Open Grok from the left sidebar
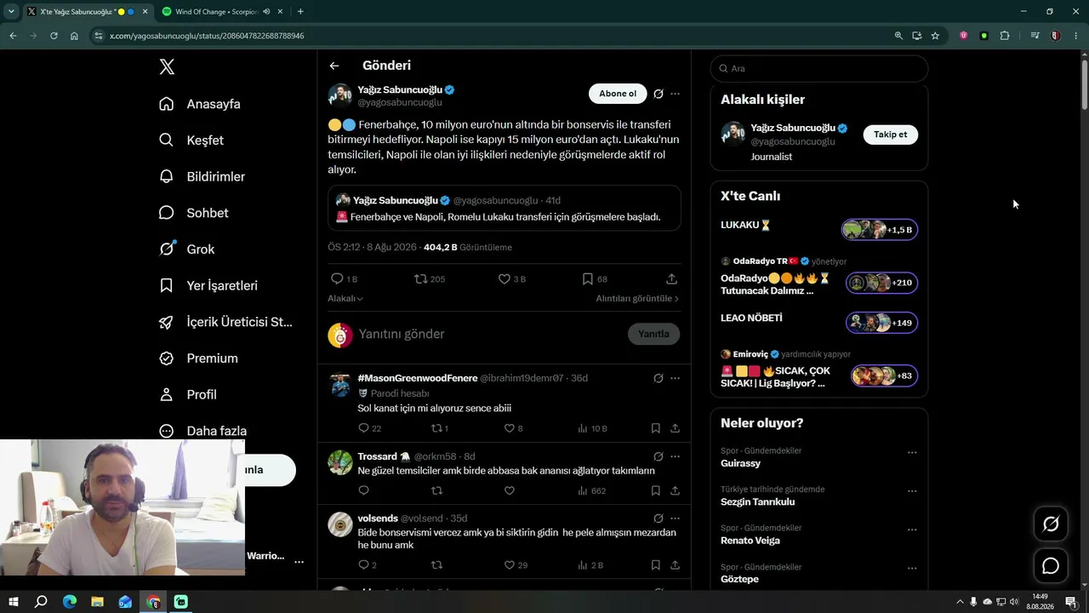1089x613 pixels. 186,249
